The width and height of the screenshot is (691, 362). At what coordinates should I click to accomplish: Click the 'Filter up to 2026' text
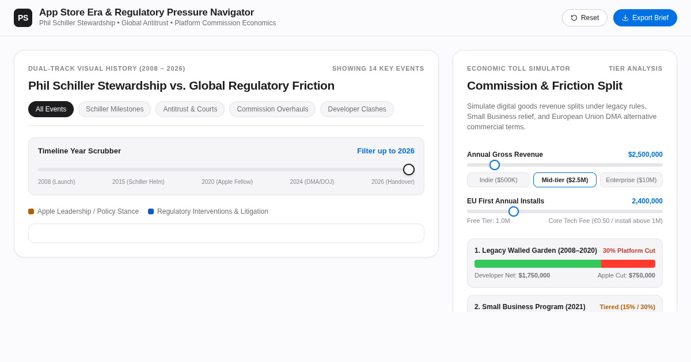coord(386,151)
